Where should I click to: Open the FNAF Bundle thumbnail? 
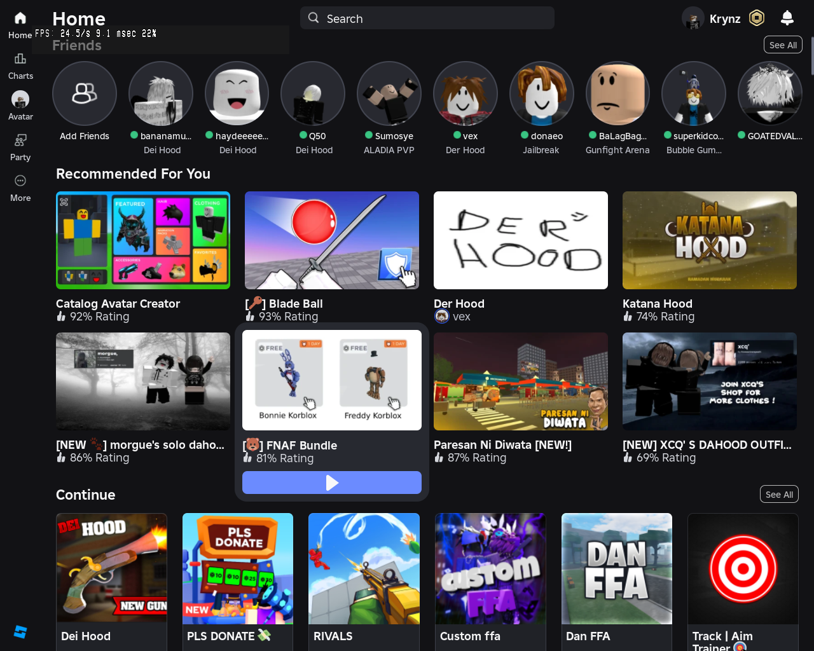(x=332, y=380)
